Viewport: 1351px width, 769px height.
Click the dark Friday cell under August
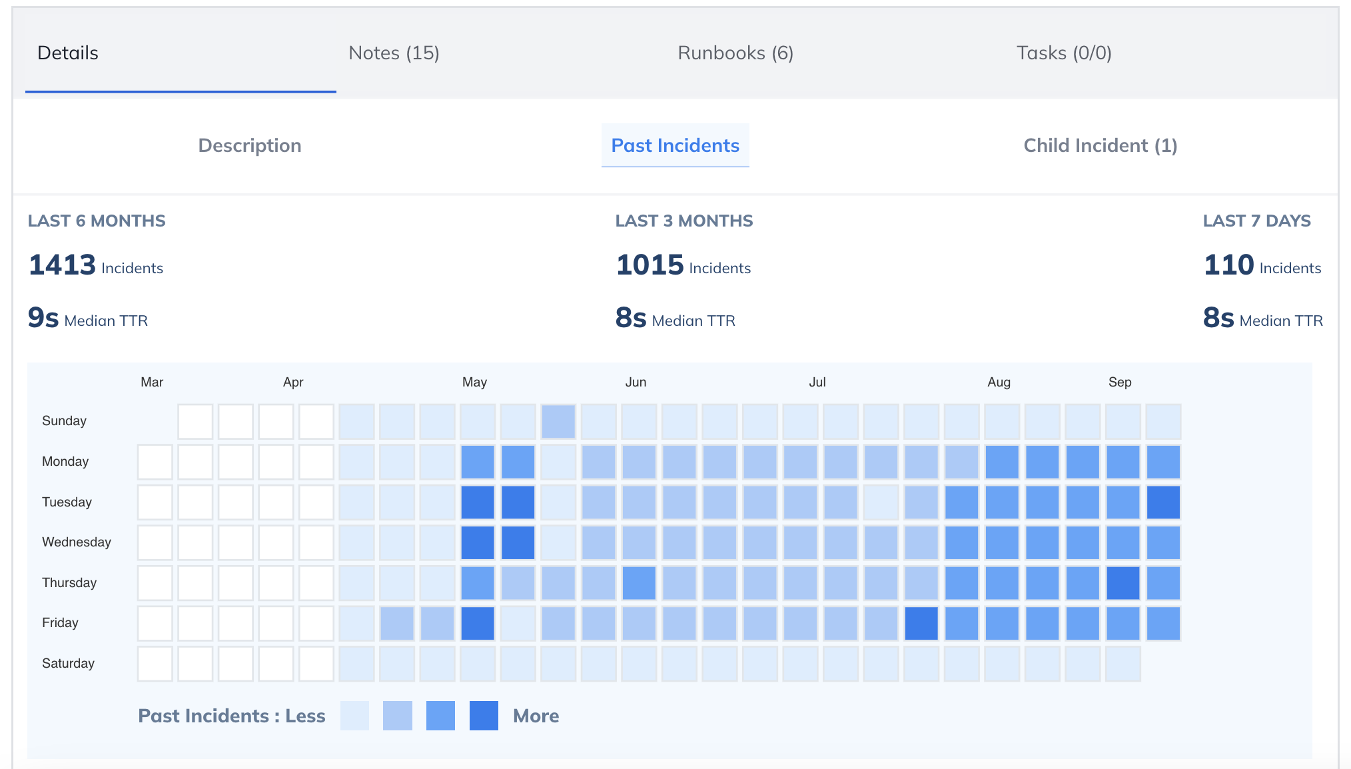[x=923, y=623]
